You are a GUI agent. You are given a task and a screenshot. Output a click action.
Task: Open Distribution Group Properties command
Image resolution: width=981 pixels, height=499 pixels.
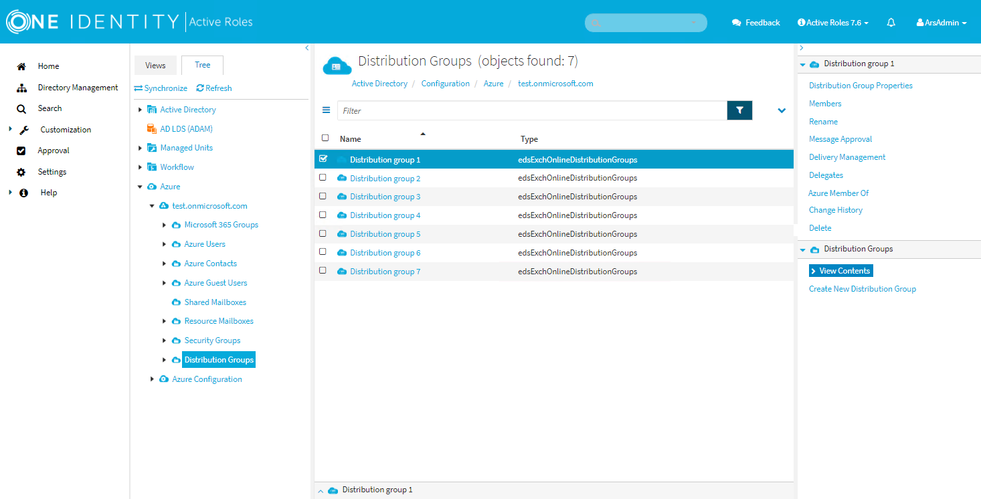point(861,86)
